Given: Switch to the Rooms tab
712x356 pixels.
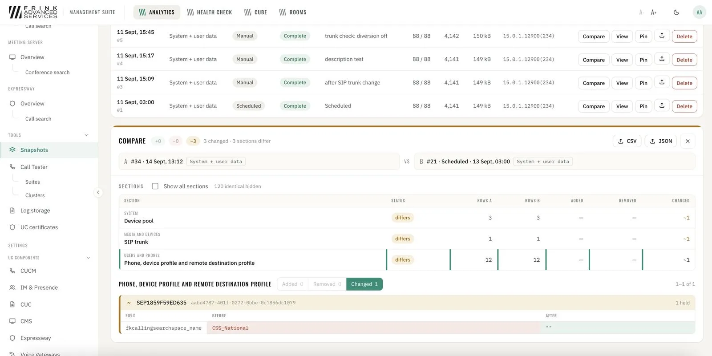Looking at the screenshot, I should [292, 12].
